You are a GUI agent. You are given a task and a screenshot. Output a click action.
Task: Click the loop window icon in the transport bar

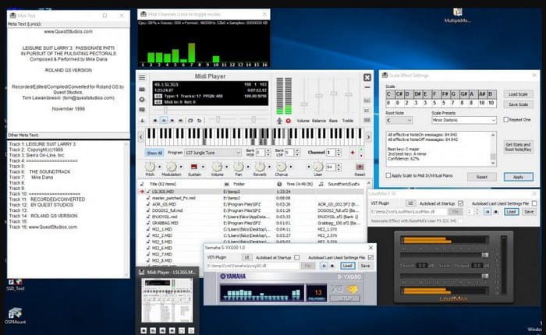(x=190, y=121)
